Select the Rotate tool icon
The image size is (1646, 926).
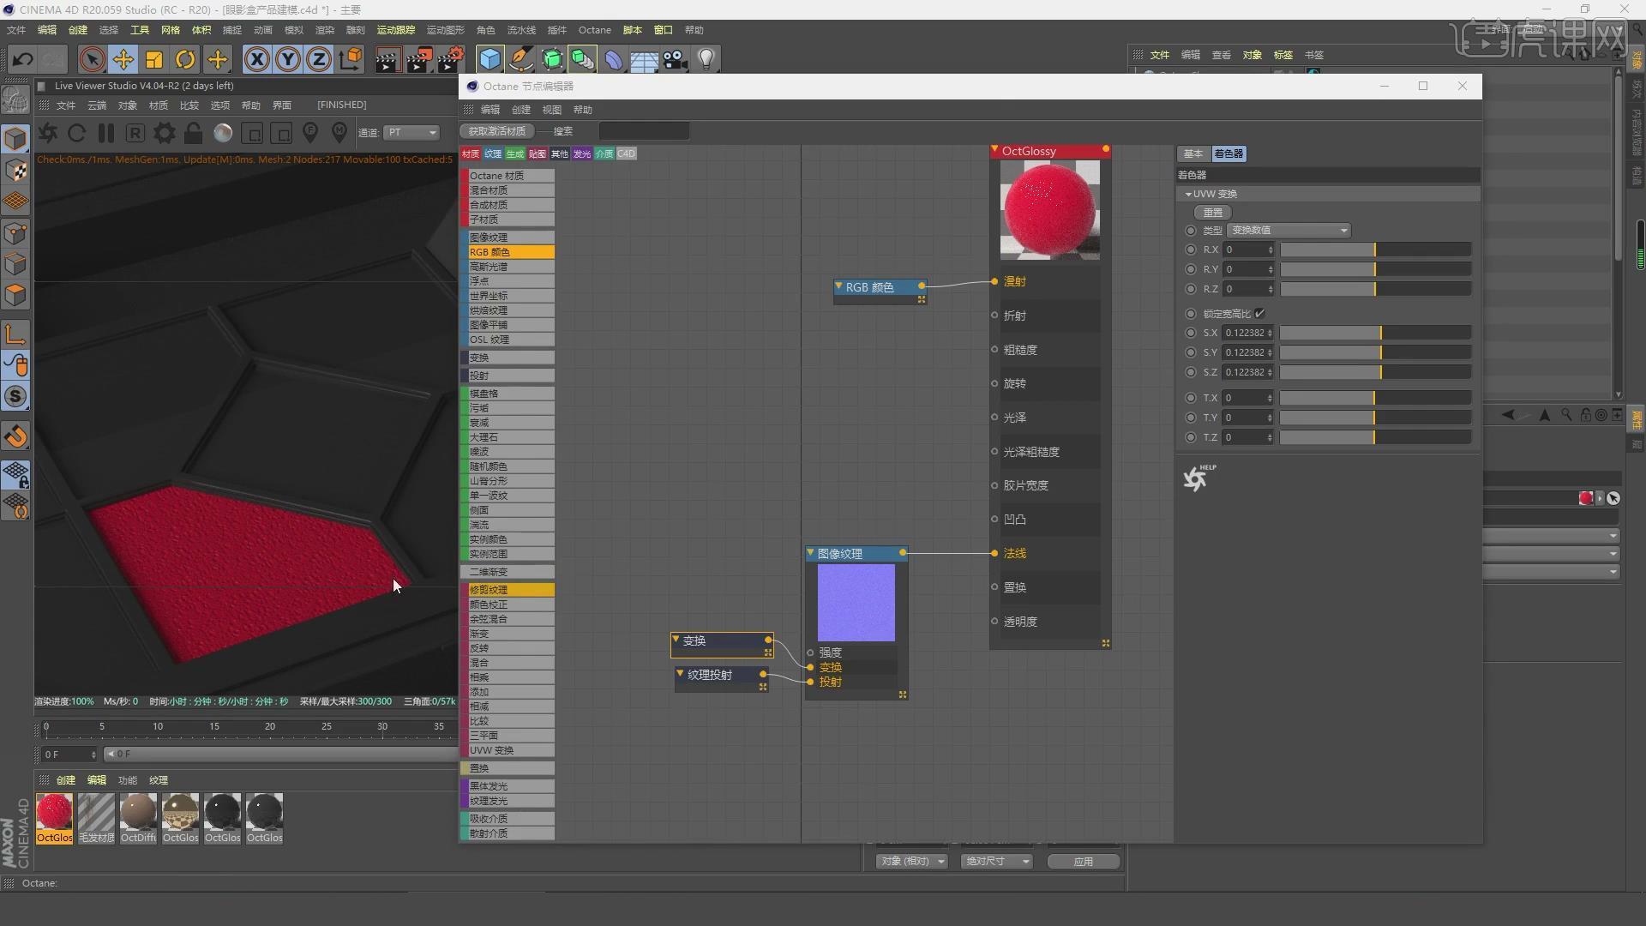pyautogui.click(x=185, y=59)
